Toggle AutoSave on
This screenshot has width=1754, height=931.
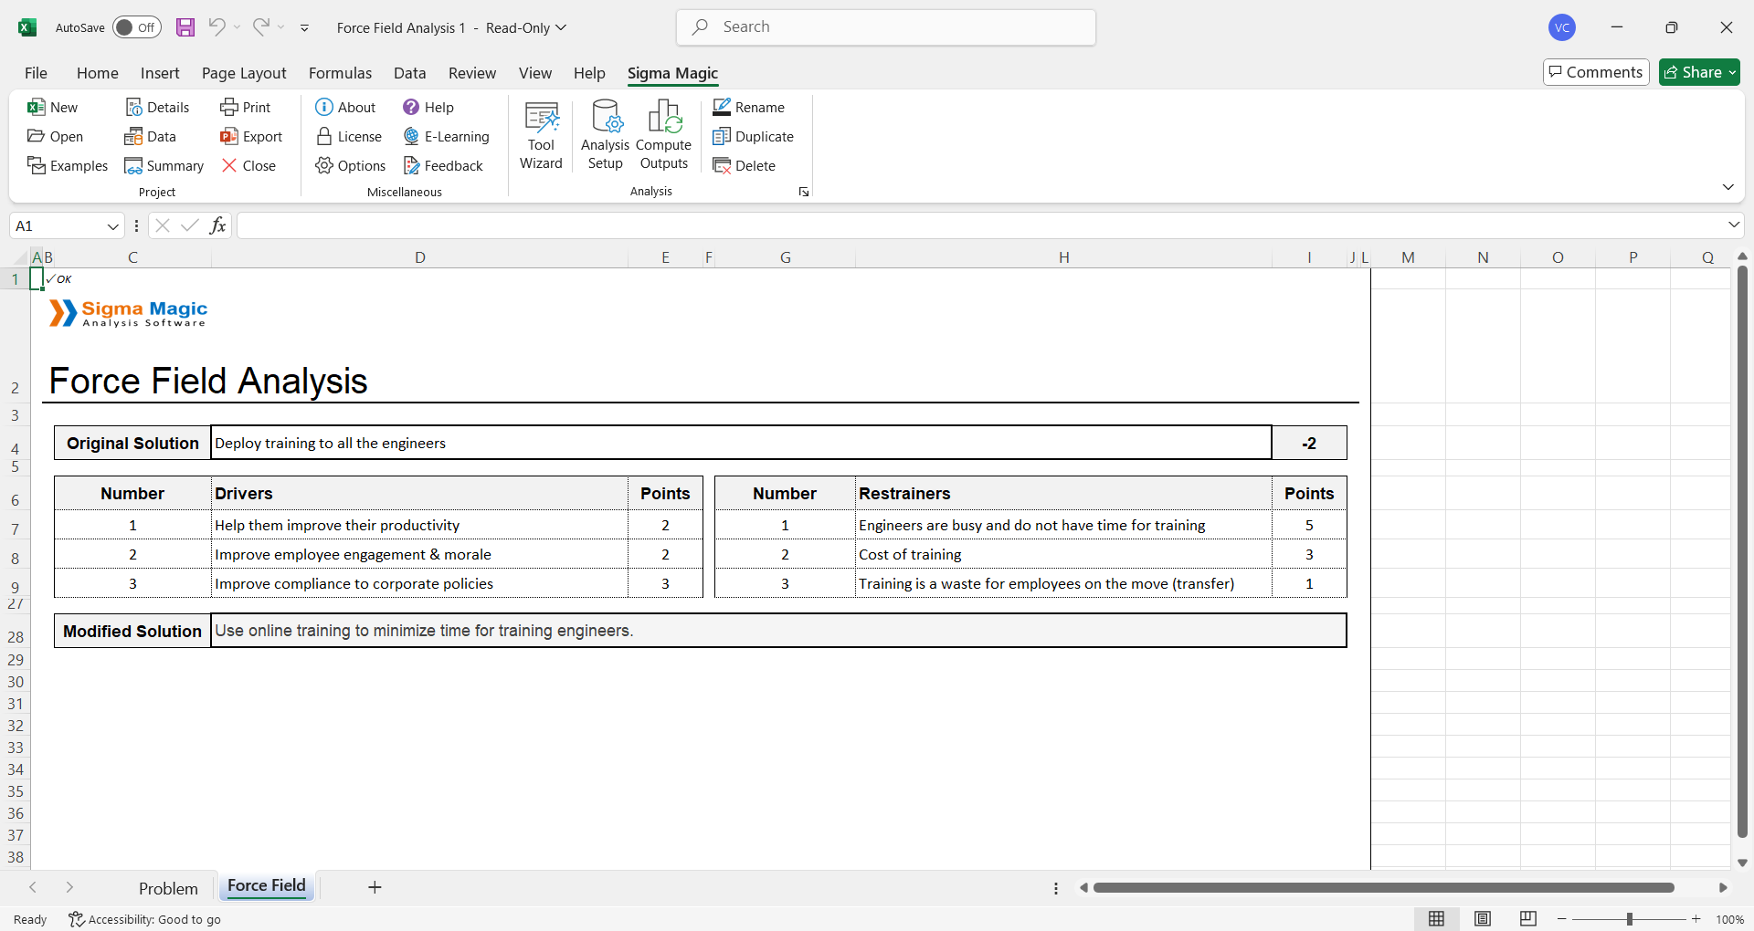tap(136, 27)
